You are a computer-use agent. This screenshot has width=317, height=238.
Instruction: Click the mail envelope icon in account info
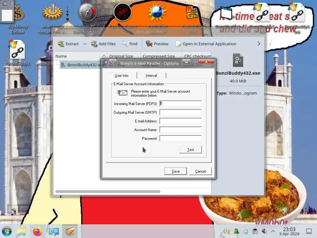click(122, 93)
